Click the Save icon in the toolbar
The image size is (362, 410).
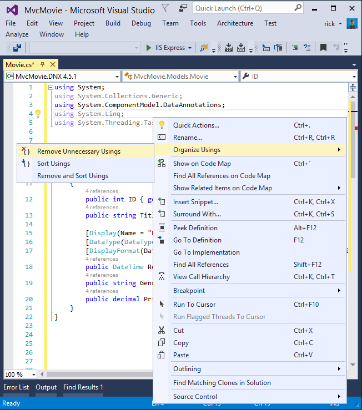[x=18, y=48]
